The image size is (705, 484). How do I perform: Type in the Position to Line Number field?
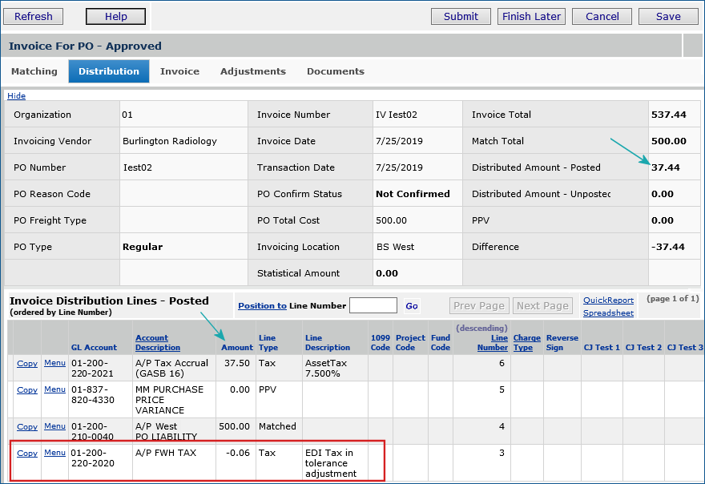[373, 305]
